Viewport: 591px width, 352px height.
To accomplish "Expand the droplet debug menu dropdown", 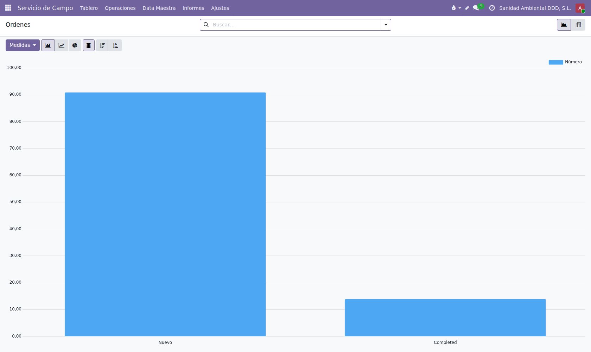I will pyautogui.click(x=456, y=8).
